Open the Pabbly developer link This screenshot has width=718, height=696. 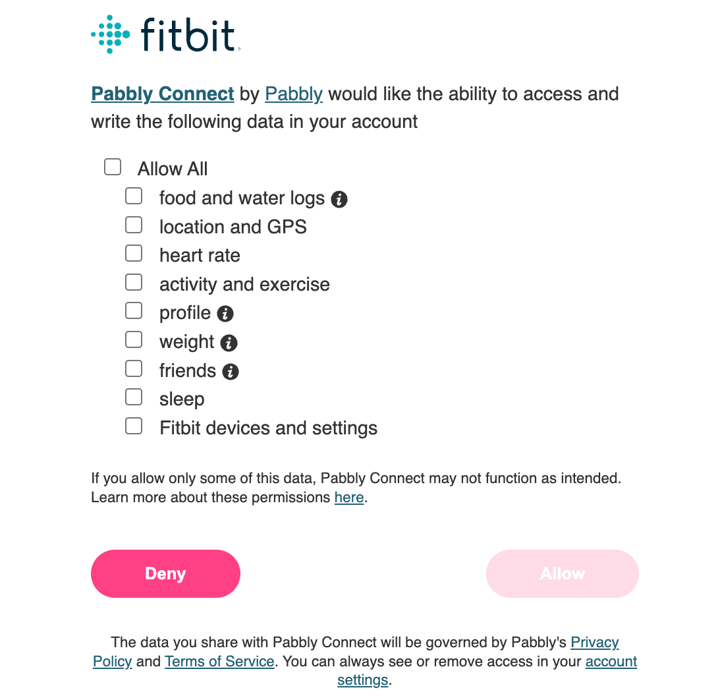[x=294, y=94]
